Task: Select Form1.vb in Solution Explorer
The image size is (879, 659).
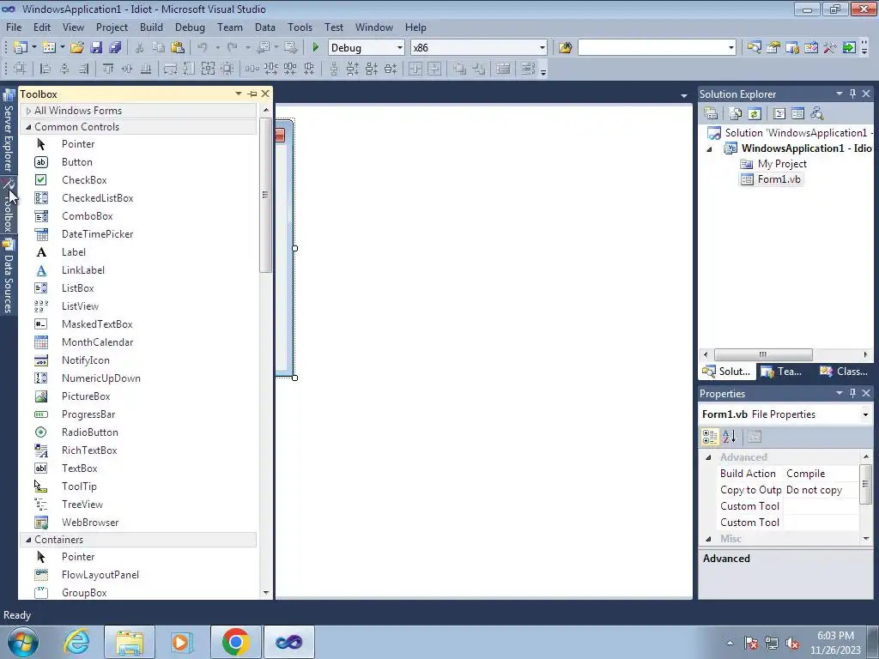Action: coord(779,179)
